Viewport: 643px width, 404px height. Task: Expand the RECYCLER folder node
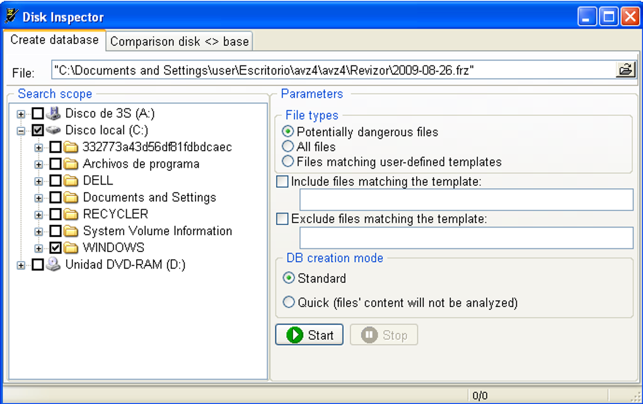38,215
